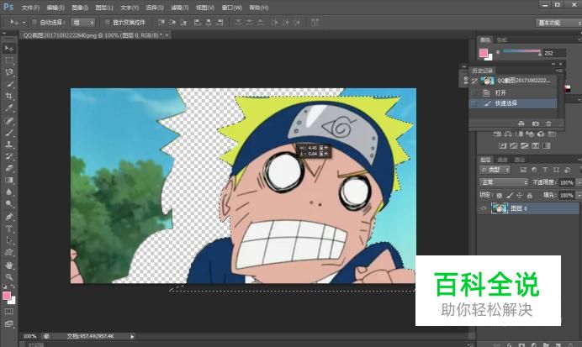Open the 滤镜(T) menu

[179, 7]
